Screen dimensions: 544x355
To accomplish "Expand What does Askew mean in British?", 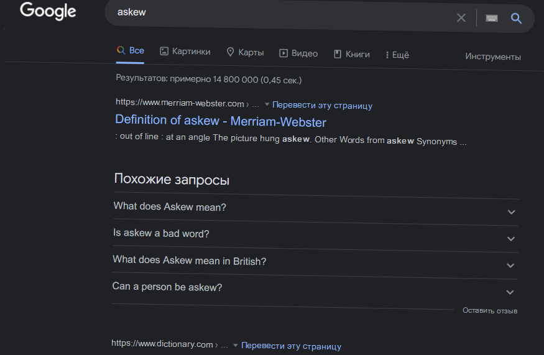I will point(315,262).
